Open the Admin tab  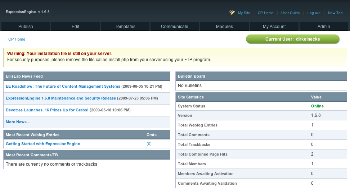point(324,27)
